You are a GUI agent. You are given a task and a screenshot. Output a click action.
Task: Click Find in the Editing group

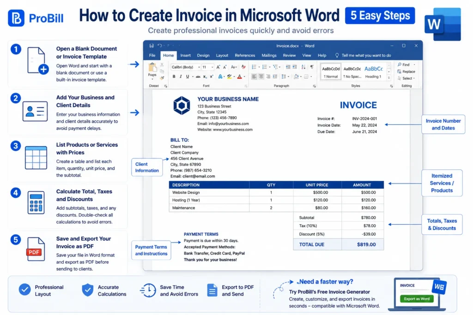click(x=404, y=65)
